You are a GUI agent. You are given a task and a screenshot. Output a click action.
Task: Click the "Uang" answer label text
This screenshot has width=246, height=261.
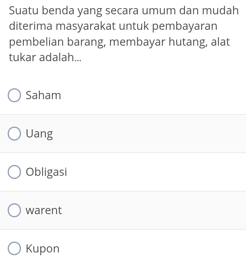(x=39, y=134)
